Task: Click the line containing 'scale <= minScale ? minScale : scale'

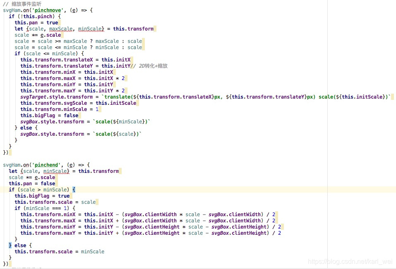Action: coord(78,47)
